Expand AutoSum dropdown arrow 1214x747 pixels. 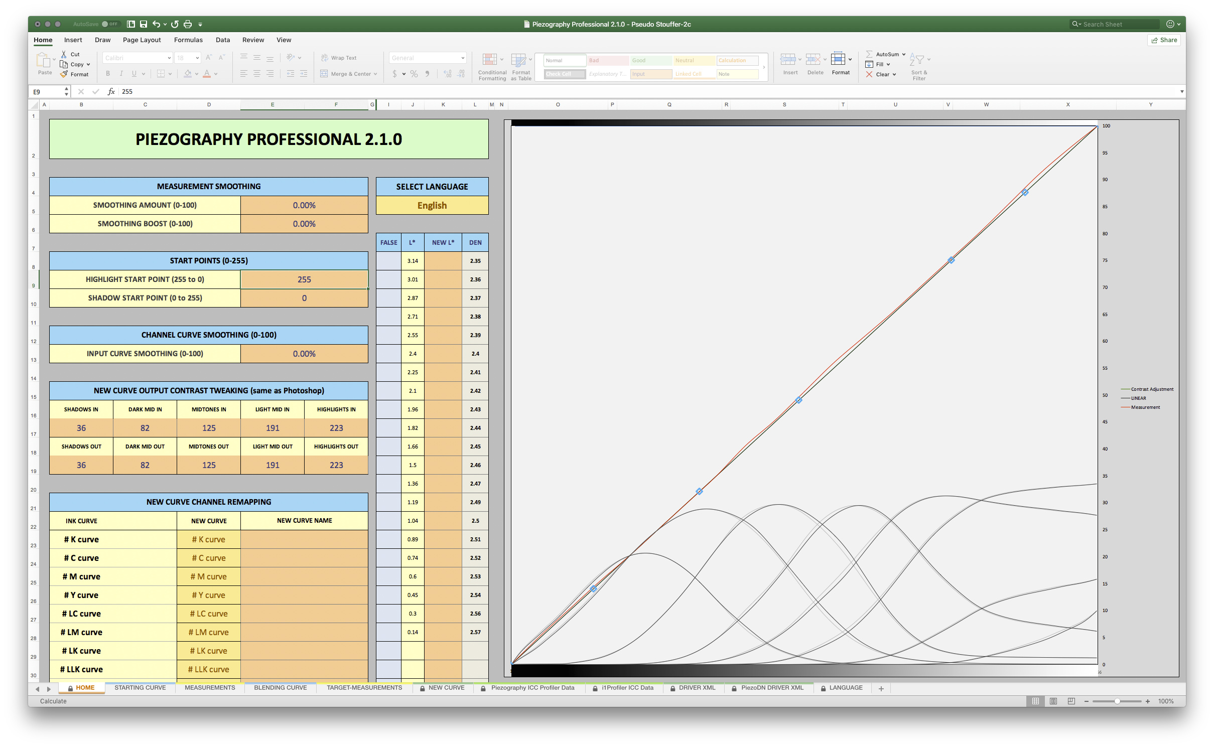[x=904, y=54]
